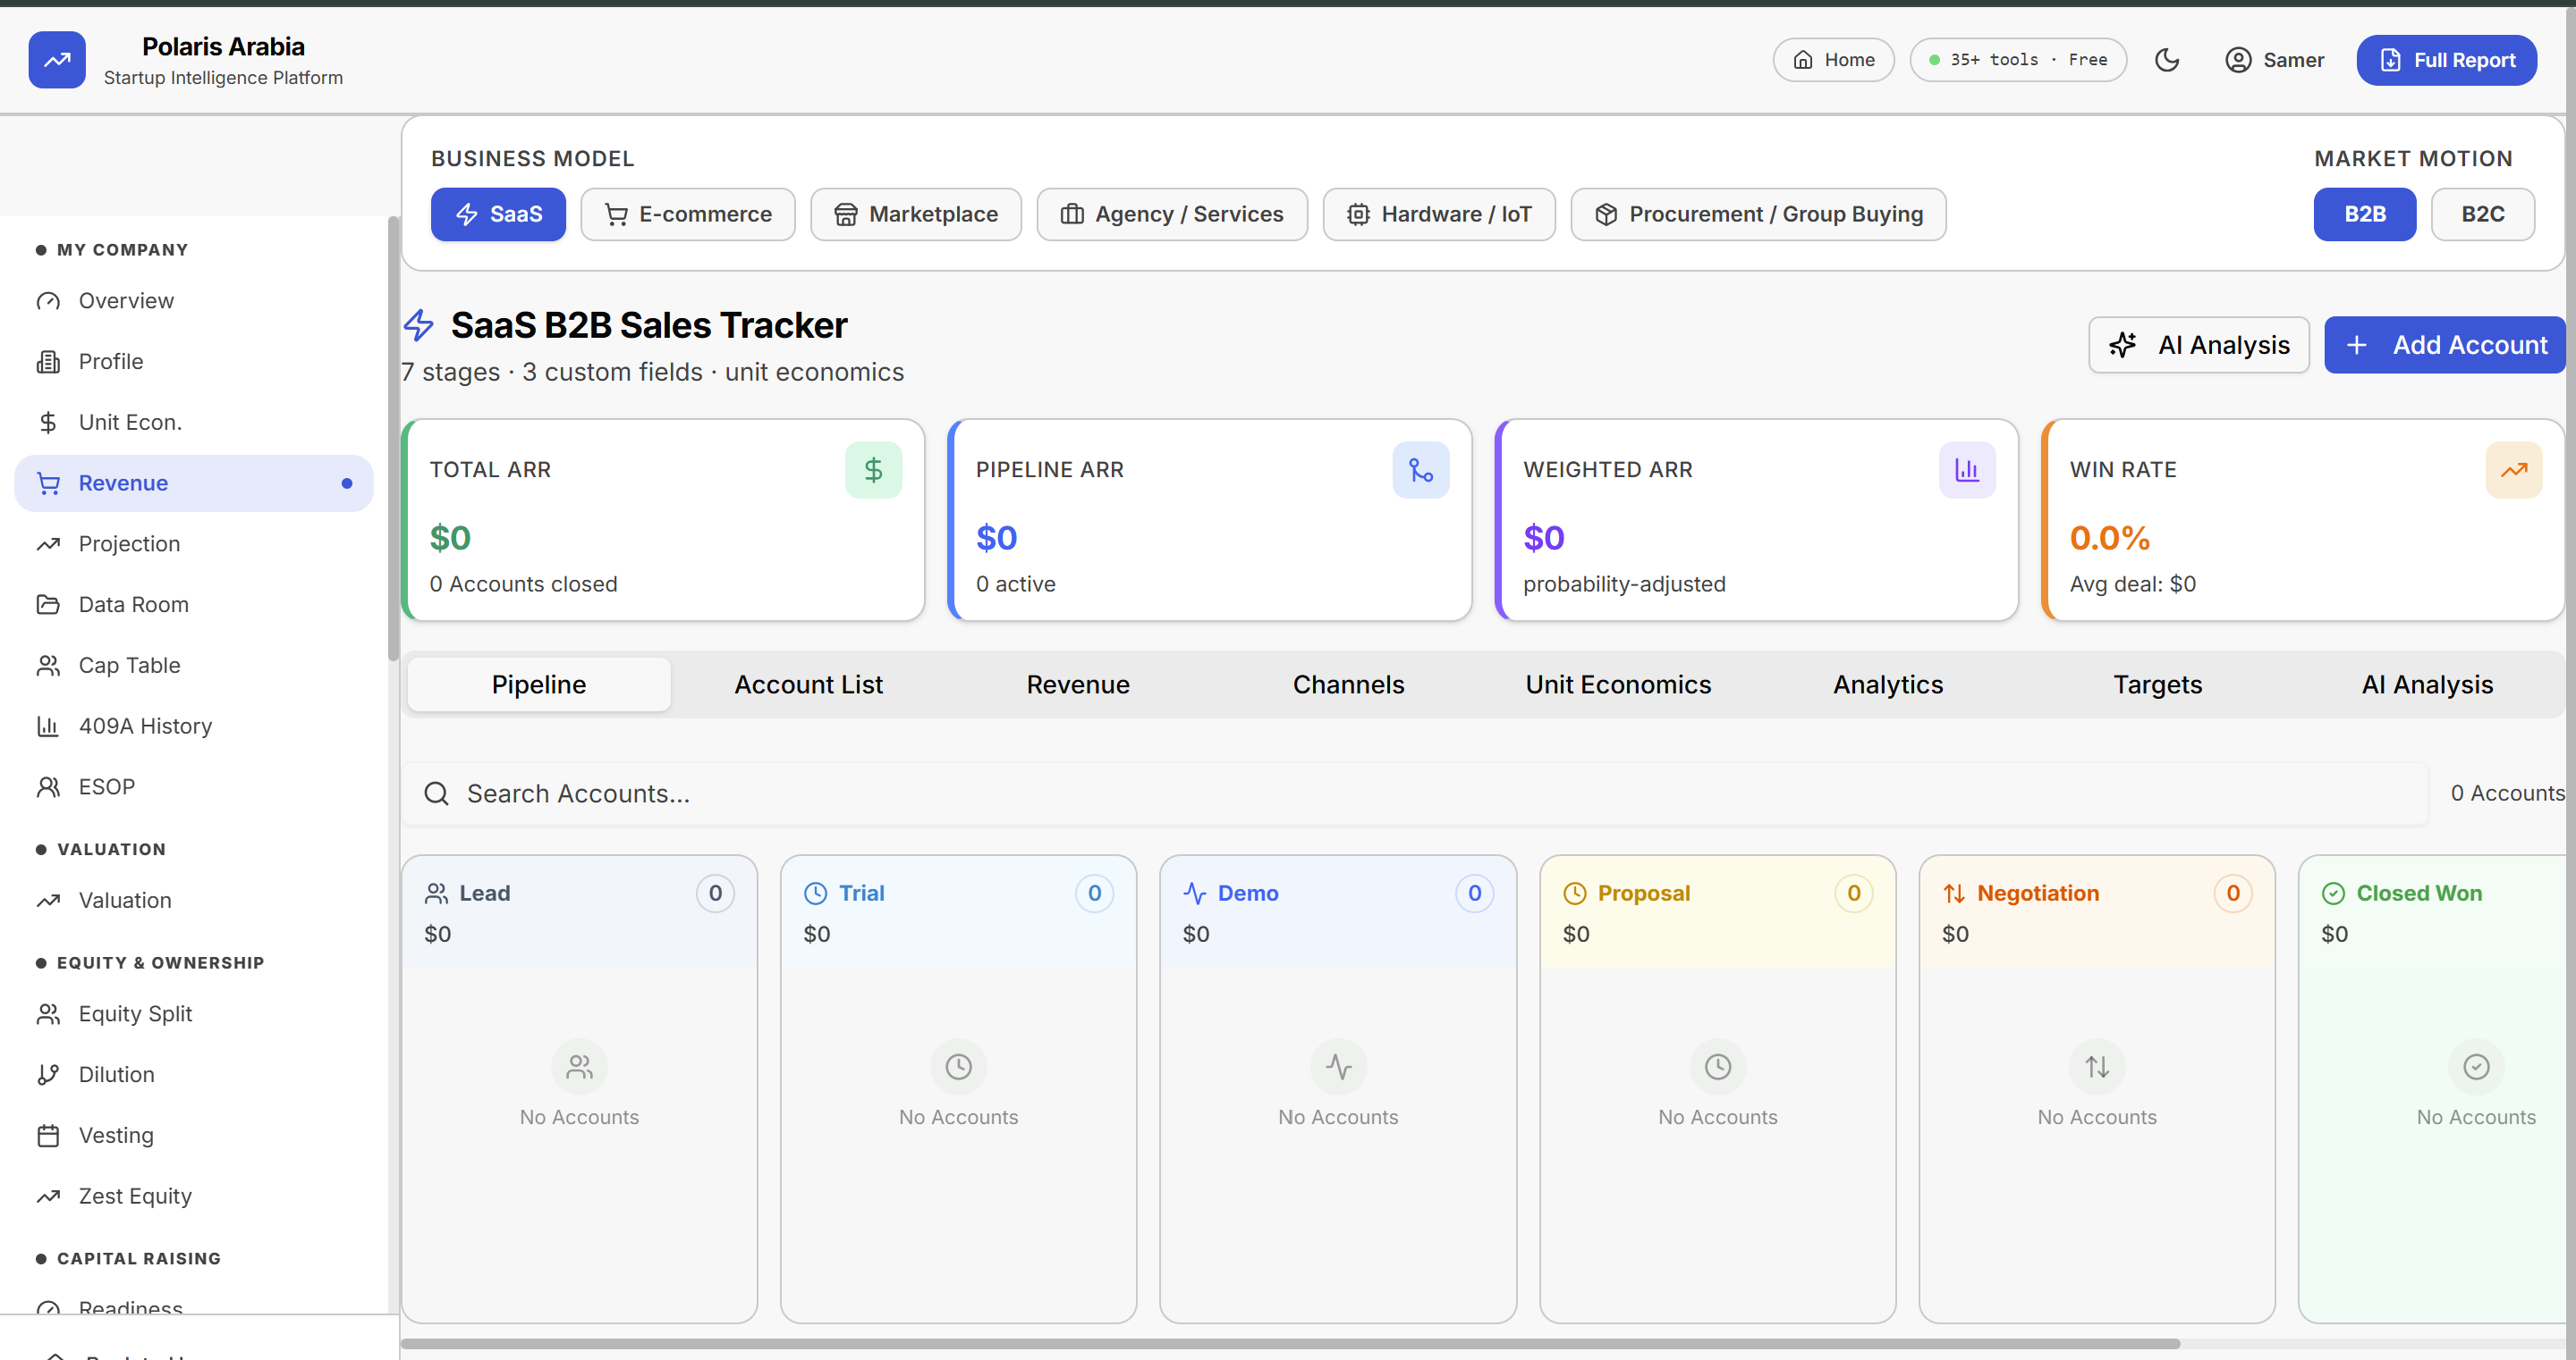Viewport: 2576px width, 1360px height.
Task: Click the Polaris Arabia logo icon
Action: pyautogui.click(x=57, y=60)
